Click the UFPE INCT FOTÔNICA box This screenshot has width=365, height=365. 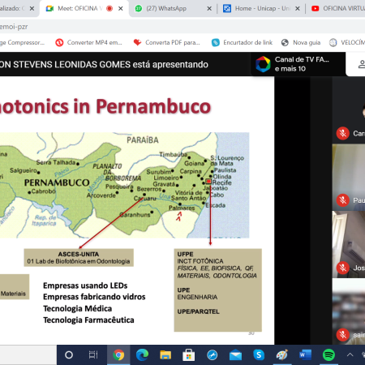(218, 290)
